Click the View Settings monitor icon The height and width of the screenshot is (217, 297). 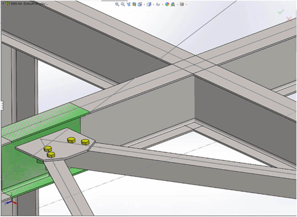pyautogui.click(x=182, y=4)
